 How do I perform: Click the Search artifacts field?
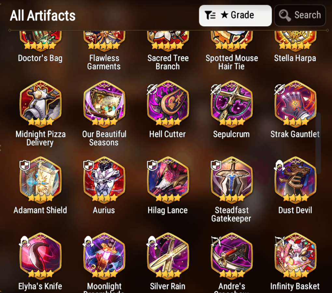tap(300, 15)
